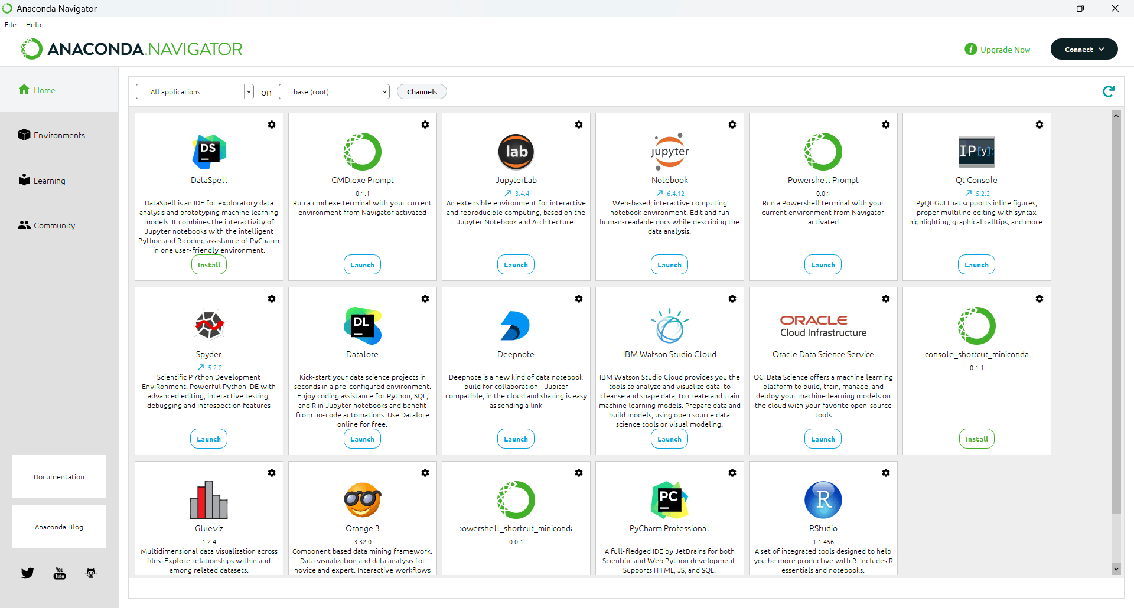This screenshot has height=608, width=1134.
Task: Open the Twitter icon in sidebar
Action: (x=28, y=573)
